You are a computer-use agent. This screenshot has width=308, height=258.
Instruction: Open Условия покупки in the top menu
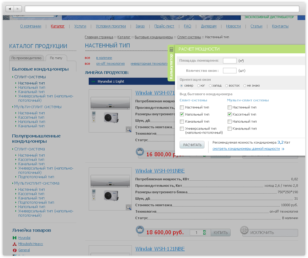click(x=111, y=26)
